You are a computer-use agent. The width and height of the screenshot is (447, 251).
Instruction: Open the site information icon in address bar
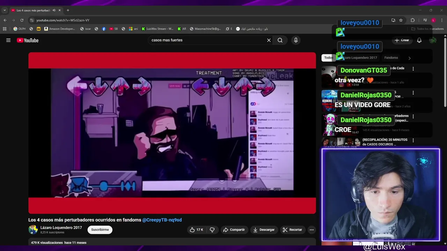(x=32, y=20)
